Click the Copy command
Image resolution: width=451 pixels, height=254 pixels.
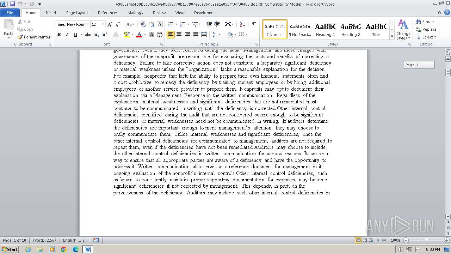pyautogui.click(x=25, y=29)
